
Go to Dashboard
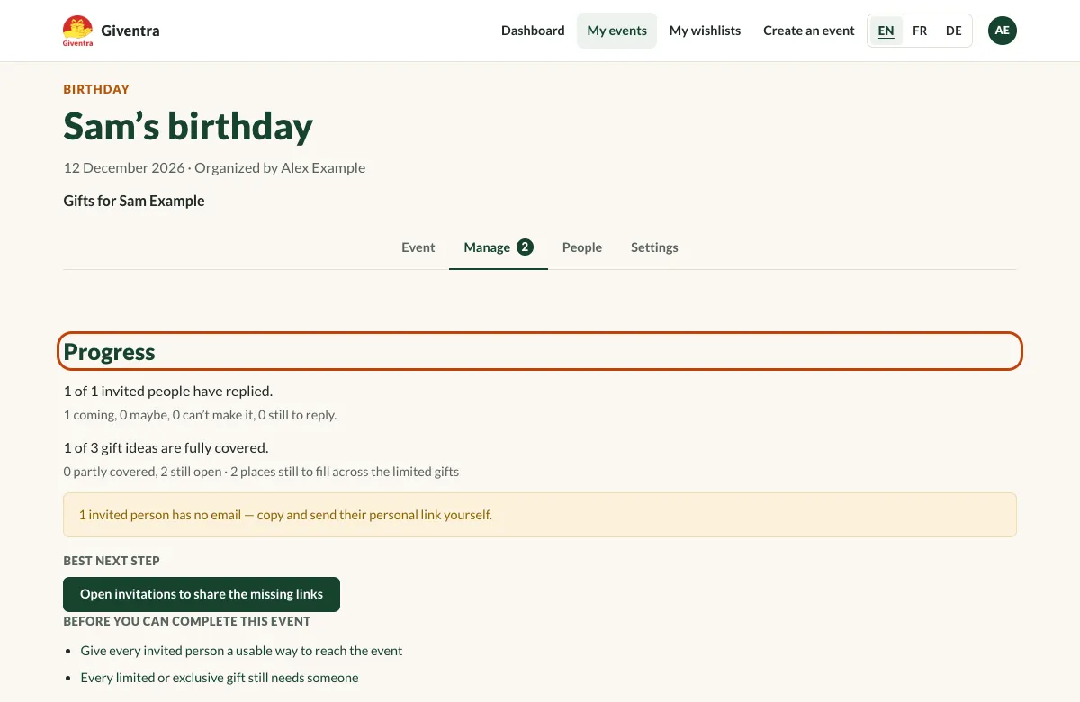[x=533, y=31]
